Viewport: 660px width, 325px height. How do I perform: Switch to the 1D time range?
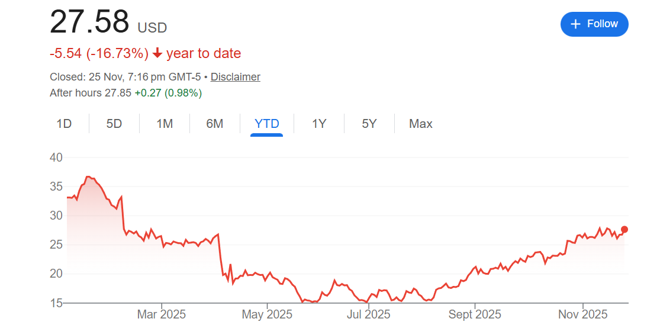click(64, 124)
